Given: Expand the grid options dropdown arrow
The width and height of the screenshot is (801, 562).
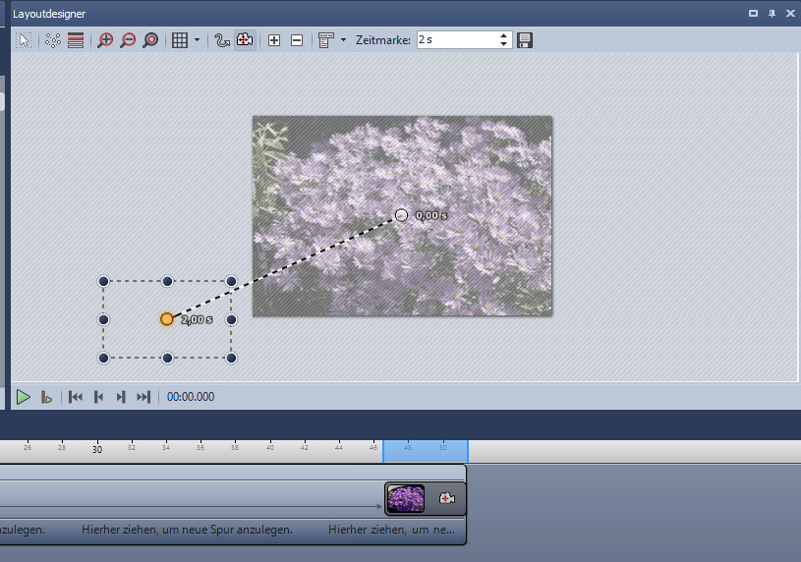Looking at the screenshot, I should [197, 40].
